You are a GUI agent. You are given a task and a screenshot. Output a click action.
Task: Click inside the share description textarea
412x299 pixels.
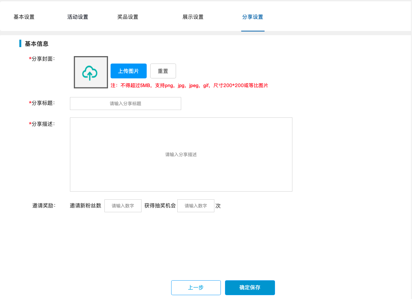click(x=181, y=154)
